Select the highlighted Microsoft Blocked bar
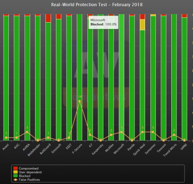Image resolution: width=193 pixels, height=184 pixels. pyautogui.click(x=122, y=77)
